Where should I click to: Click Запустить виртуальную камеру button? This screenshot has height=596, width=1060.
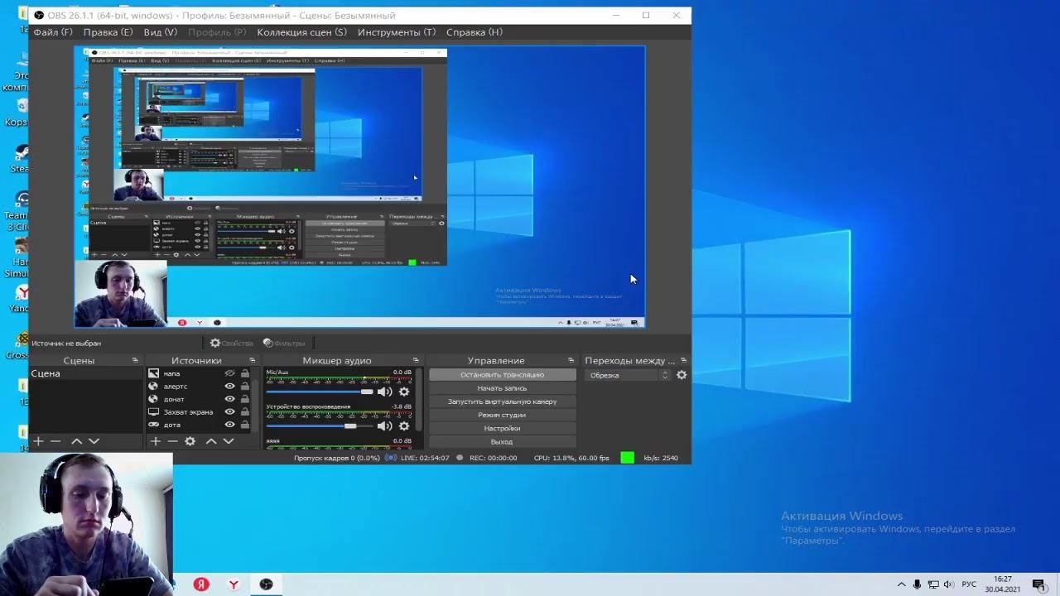[x=502, y=401]
